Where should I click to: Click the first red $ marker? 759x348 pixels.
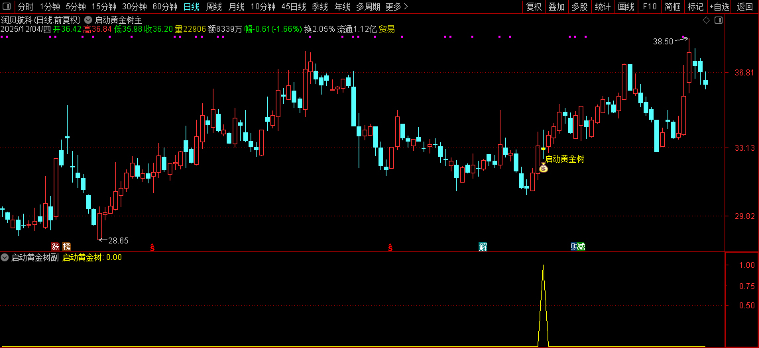[x=152, y=247]
